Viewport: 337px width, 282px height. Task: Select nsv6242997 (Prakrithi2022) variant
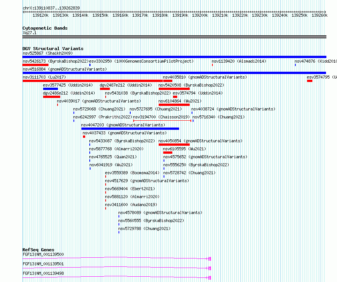(x=103, y=117)
